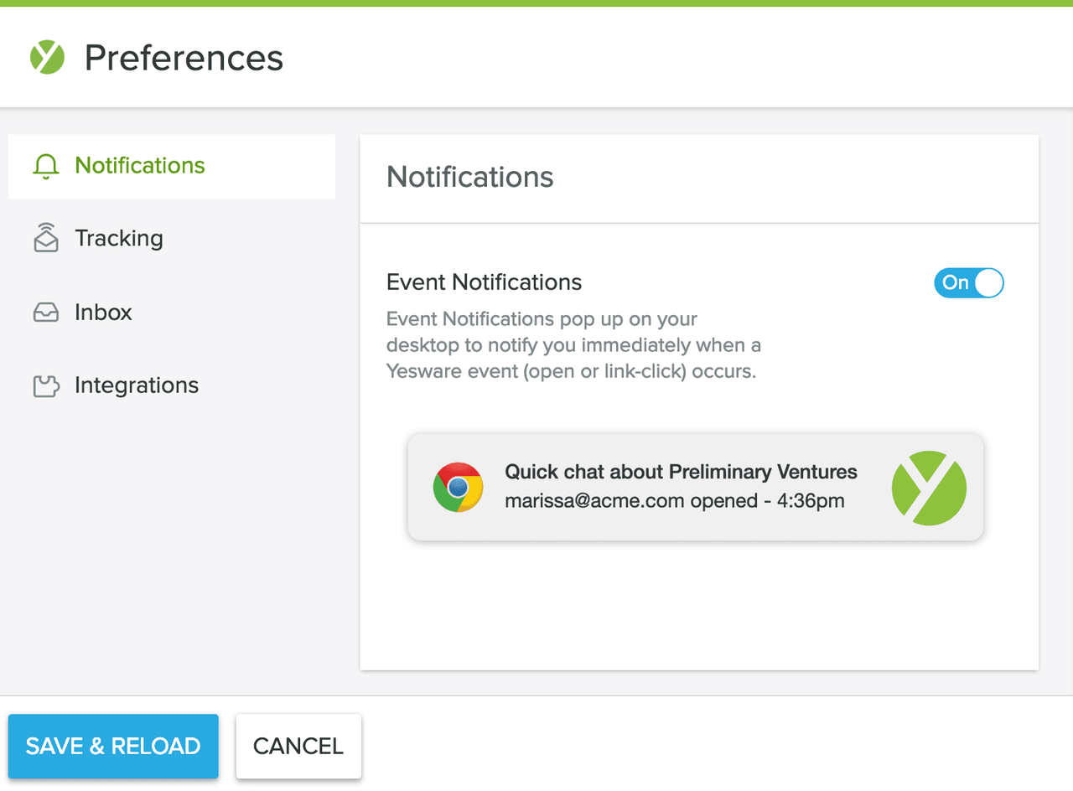The width and height of the screenshot is (1073, 791).
Task: Click the Yesware logo beside Preferences
Action: coord(48,57)
